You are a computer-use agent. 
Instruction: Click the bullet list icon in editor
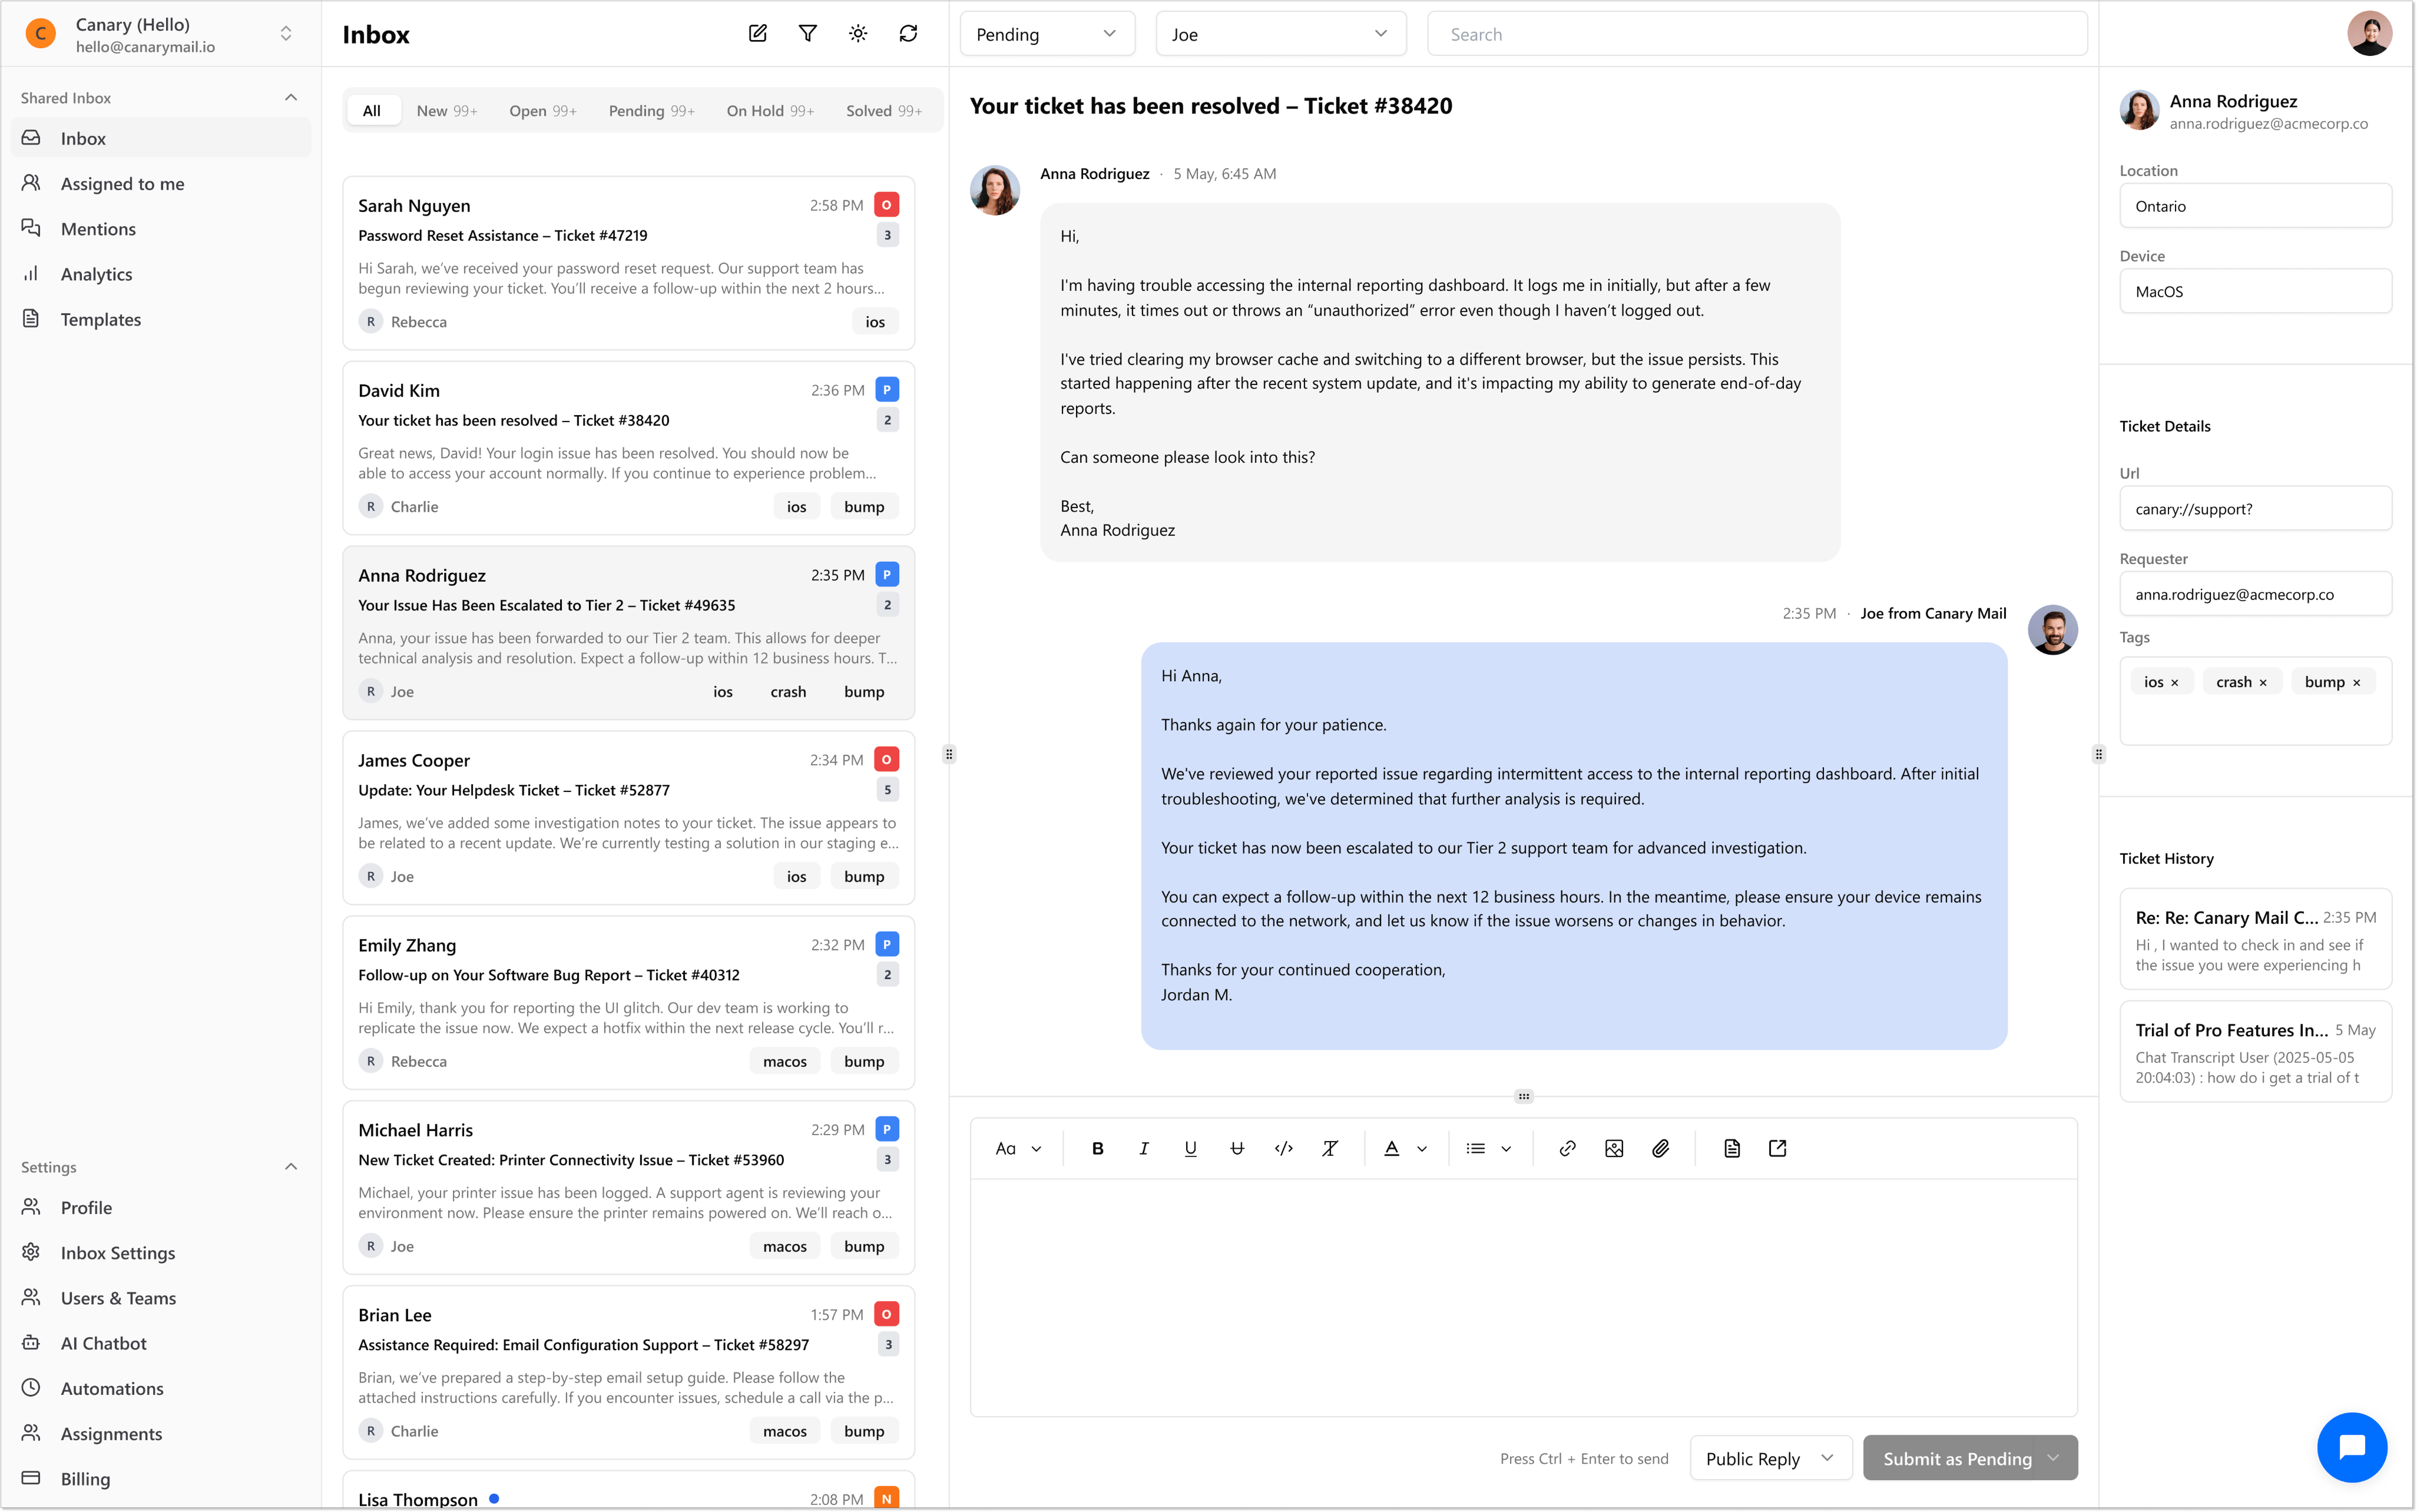[1475, 1148]
